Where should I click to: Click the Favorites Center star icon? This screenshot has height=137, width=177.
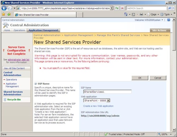pyautogui.click(x=4, y=14)
